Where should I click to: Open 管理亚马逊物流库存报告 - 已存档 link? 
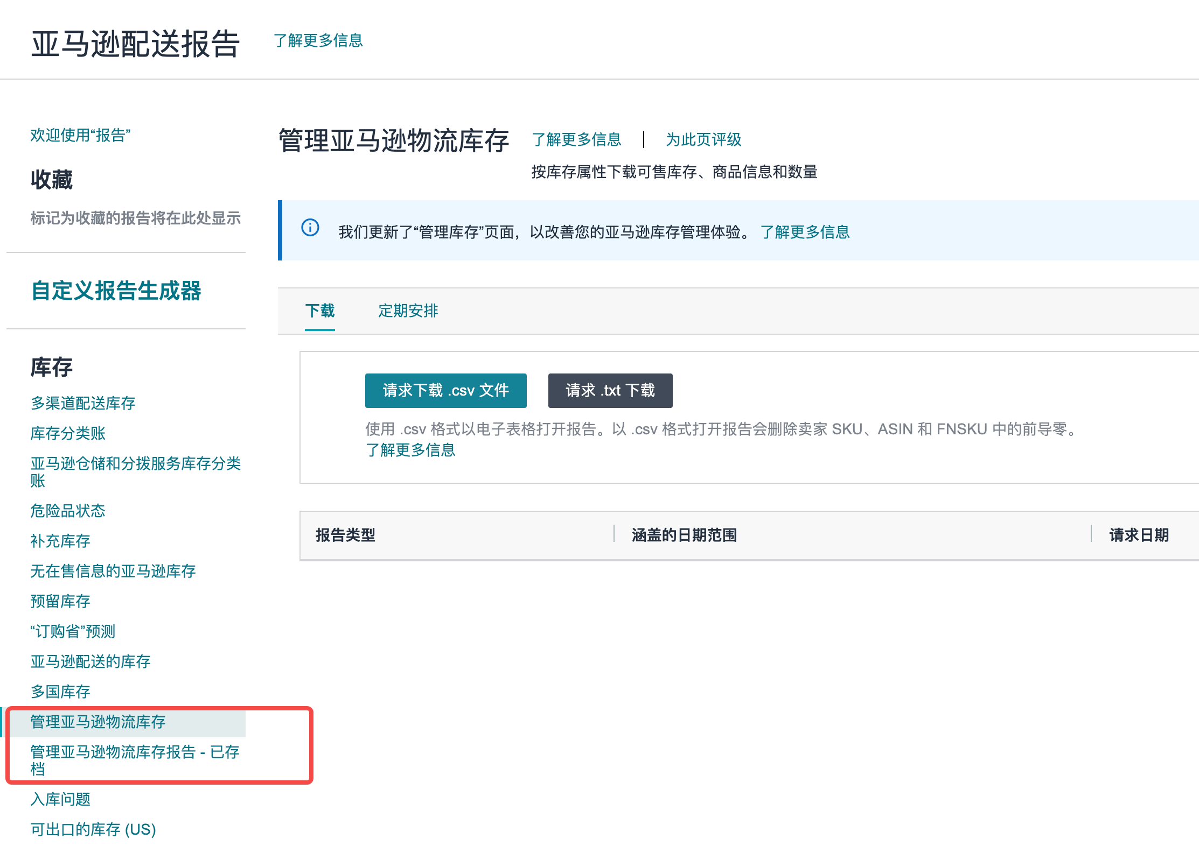(135, 760)
